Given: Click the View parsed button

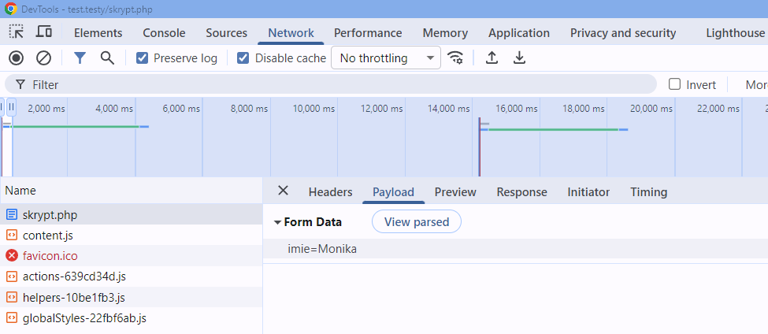Looking at the screenshot, I should [x=416, y=222].
